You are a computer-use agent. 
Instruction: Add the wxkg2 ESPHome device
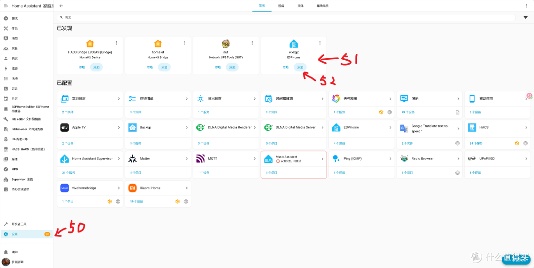[x=300, y=67]
